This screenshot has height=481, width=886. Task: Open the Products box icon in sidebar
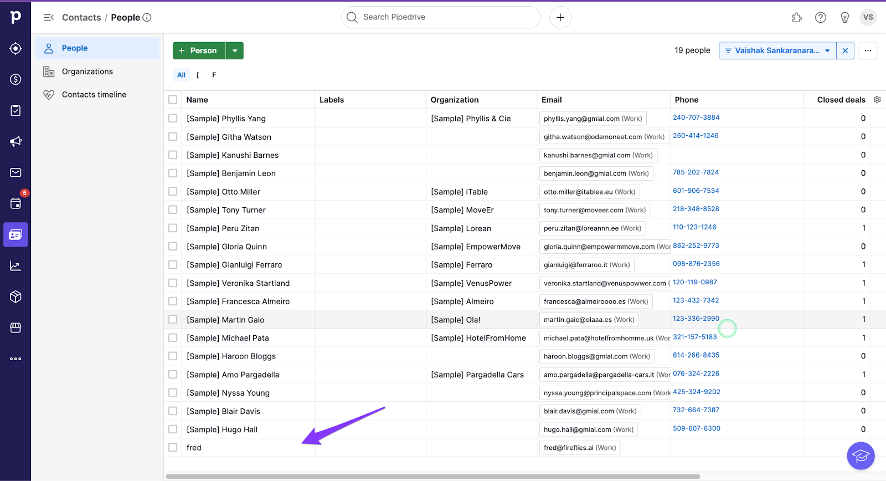pos(16,296)
